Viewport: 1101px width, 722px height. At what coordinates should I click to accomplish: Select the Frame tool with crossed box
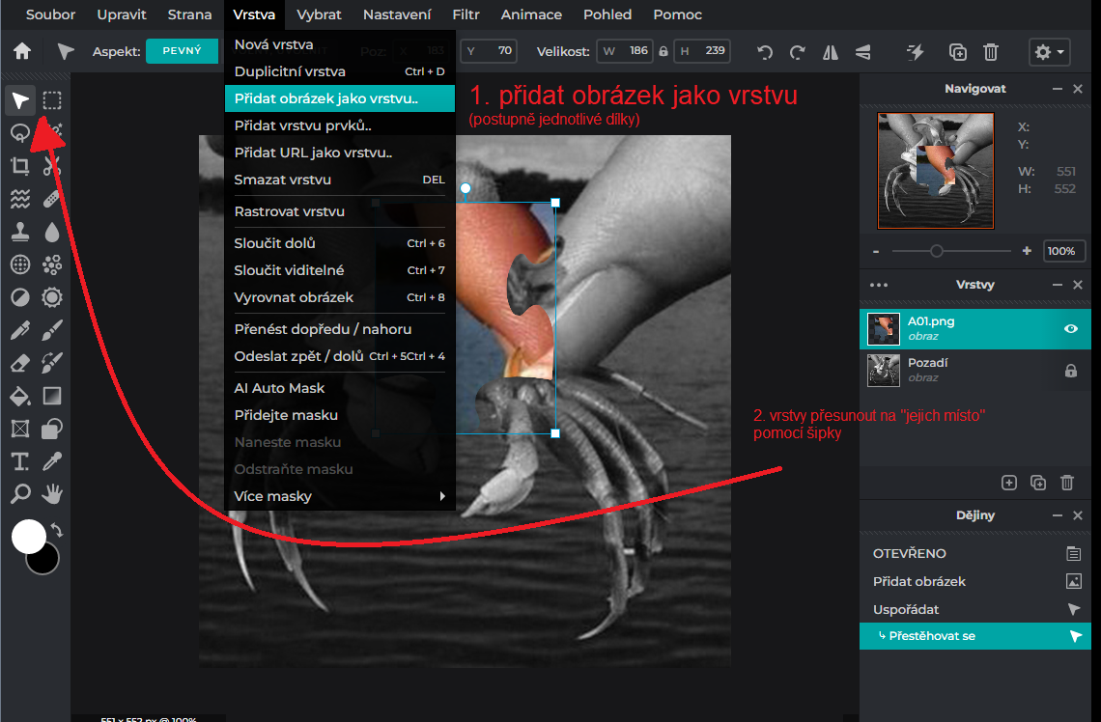(20, 428)
